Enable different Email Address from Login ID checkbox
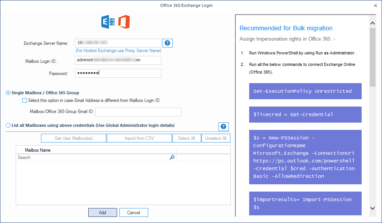 (x=25, y=100)
